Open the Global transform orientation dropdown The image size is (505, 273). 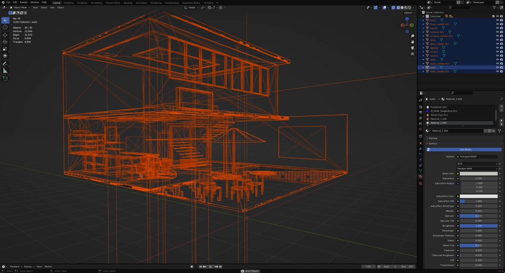coord(191,8)
